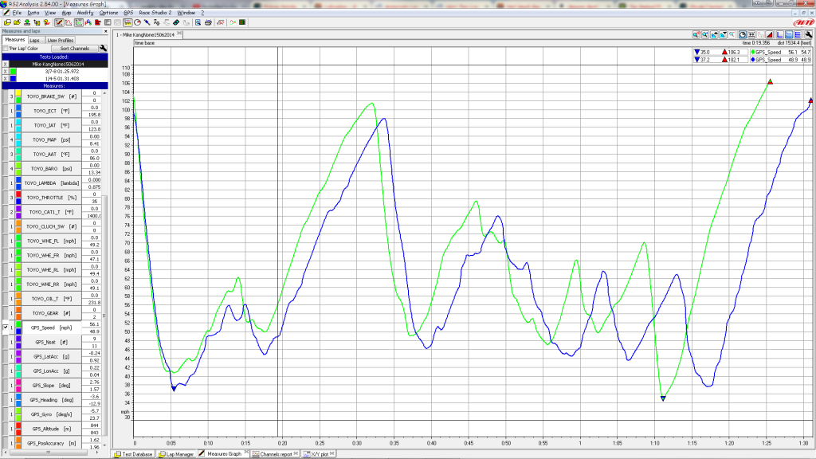The width and height of the screenshot is (816, 459).
Task: Select the clock time-base icon
Action: click(742, 34)
